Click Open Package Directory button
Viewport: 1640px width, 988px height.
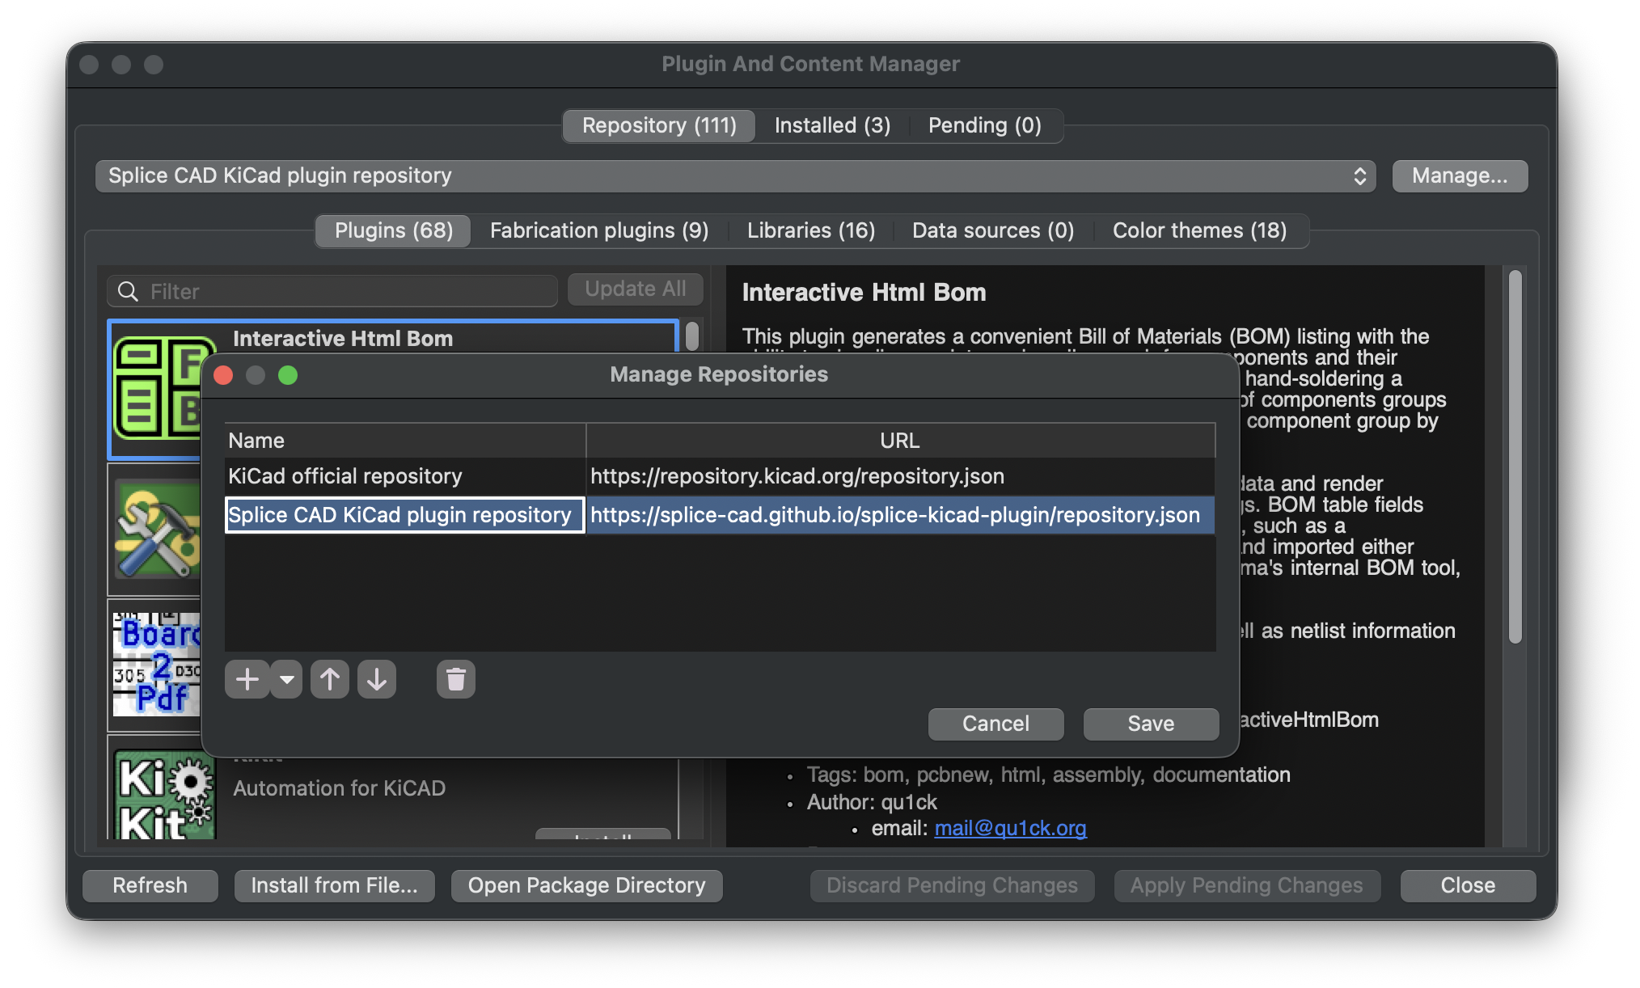tap(586, 886)
